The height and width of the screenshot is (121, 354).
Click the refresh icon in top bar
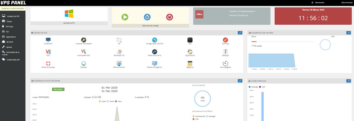312,3
